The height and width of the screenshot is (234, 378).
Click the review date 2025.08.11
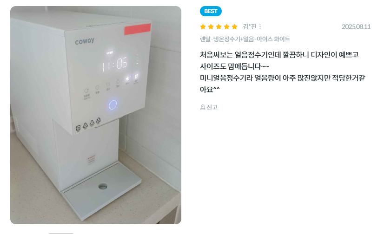[x=356, y=27]
